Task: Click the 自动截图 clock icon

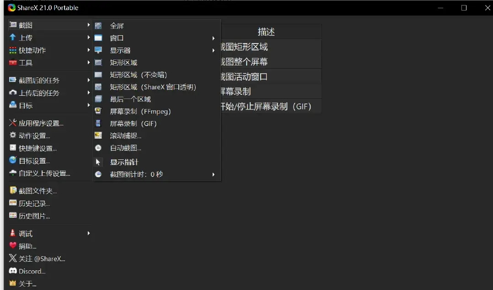Action: point(98,148)
